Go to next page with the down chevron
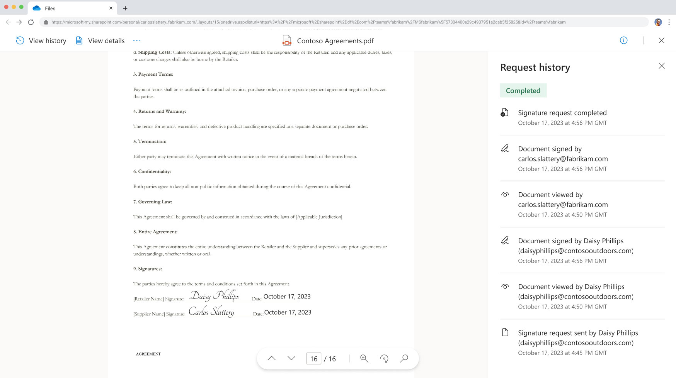This screenshot has height=378, width=676. (291, 358)
